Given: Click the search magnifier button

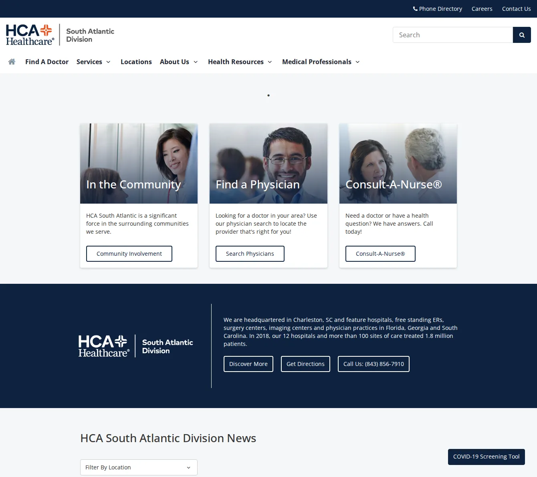Looking at the screenshot, I should [x=522, y=35].
